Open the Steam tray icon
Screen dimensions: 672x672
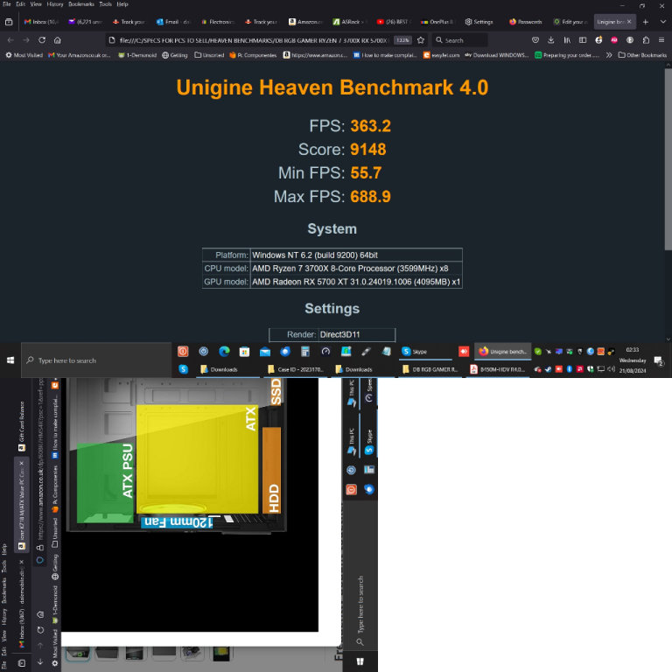coord(548,369)
